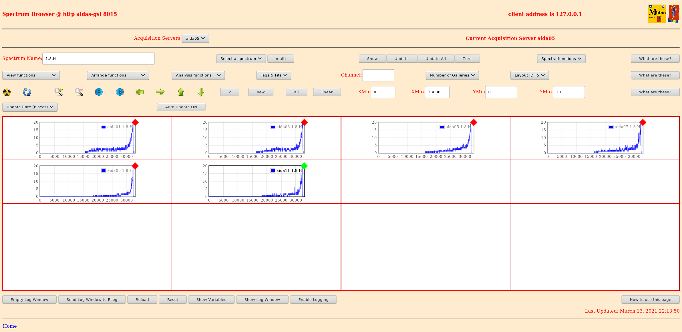Open the Layout ID=5 dropdown
Screen dimensions: 682x332
(x=530, y=75)
